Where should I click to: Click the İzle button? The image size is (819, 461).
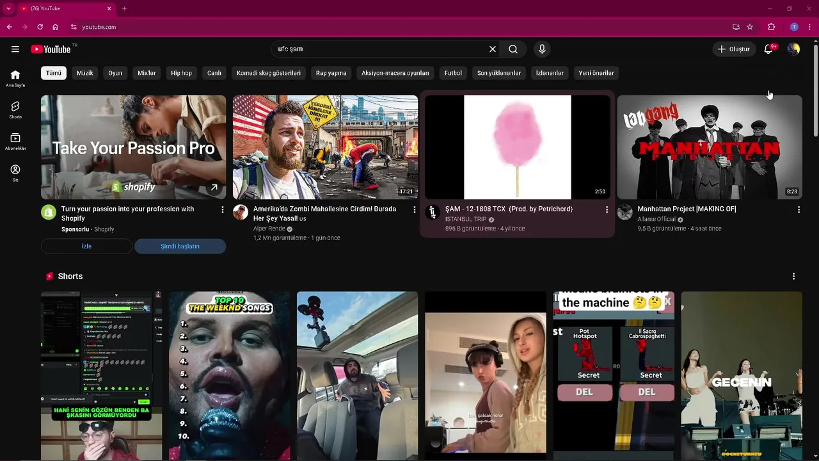click(x=86, y=247)
